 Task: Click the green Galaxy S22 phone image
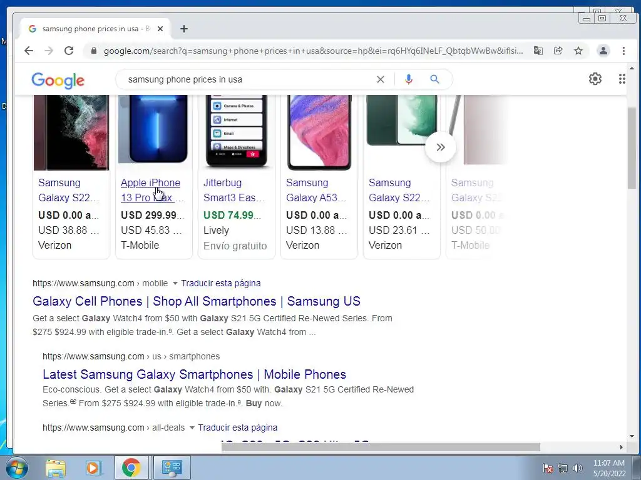pyautogui.click(x=402, y=121)
